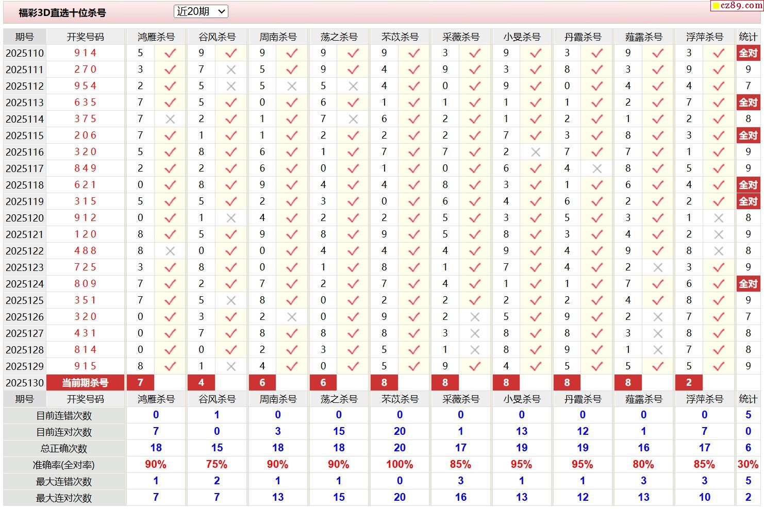Screen dimensions: 764x509
Task: Click the top 鸿雁杀号 column header
Action: pos(156,37)
